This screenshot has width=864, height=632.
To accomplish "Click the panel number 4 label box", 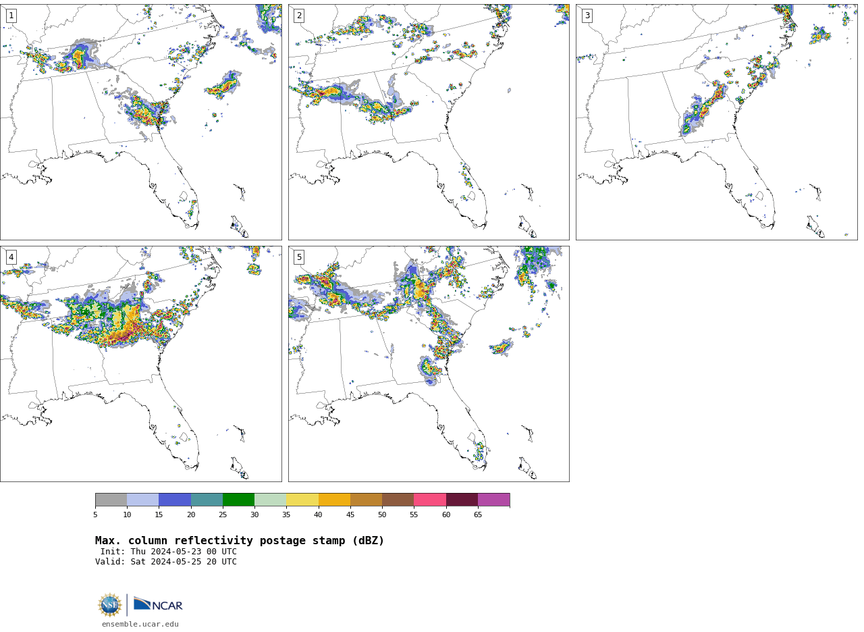I will pyautogui.click(x=11, y=257).
